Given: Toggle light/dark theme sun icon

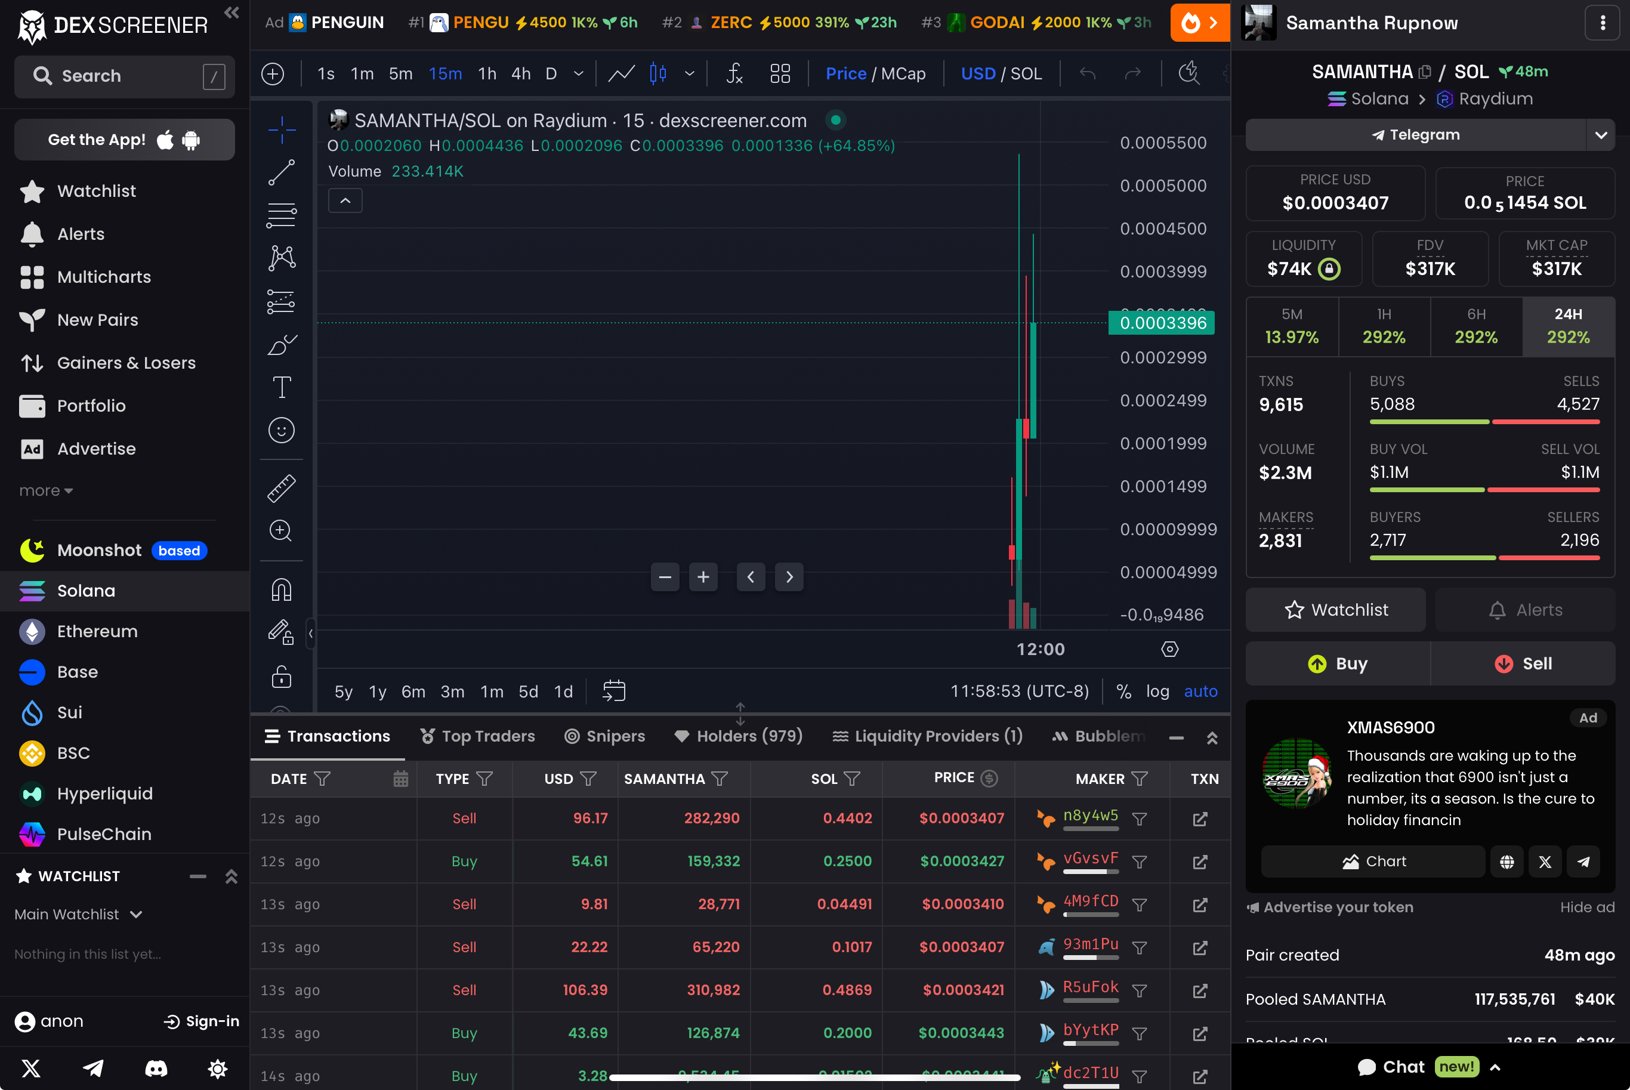Looking at the screenshot, I should coord(218,1069).
